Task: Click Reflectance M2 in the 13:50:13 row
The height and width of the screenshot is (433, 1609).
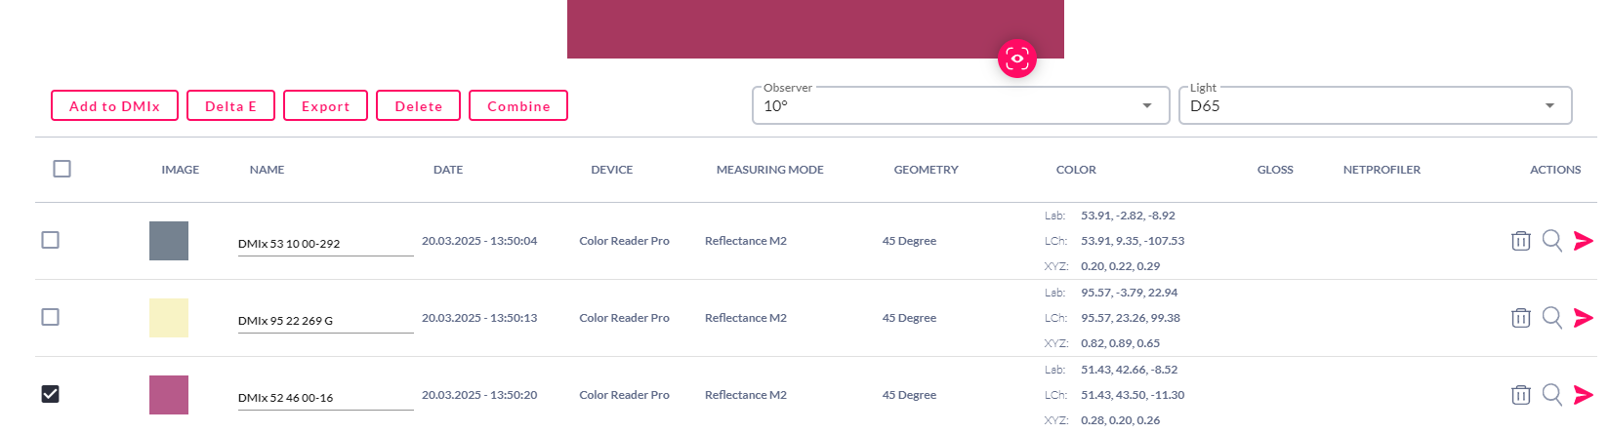Action: (x=745, y=318)
